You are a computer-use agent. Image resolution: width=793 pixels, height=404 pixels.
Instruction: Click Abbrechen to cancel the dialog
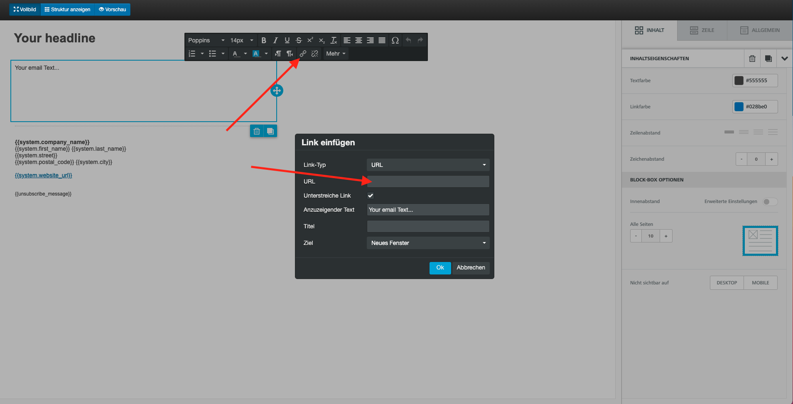471,268
